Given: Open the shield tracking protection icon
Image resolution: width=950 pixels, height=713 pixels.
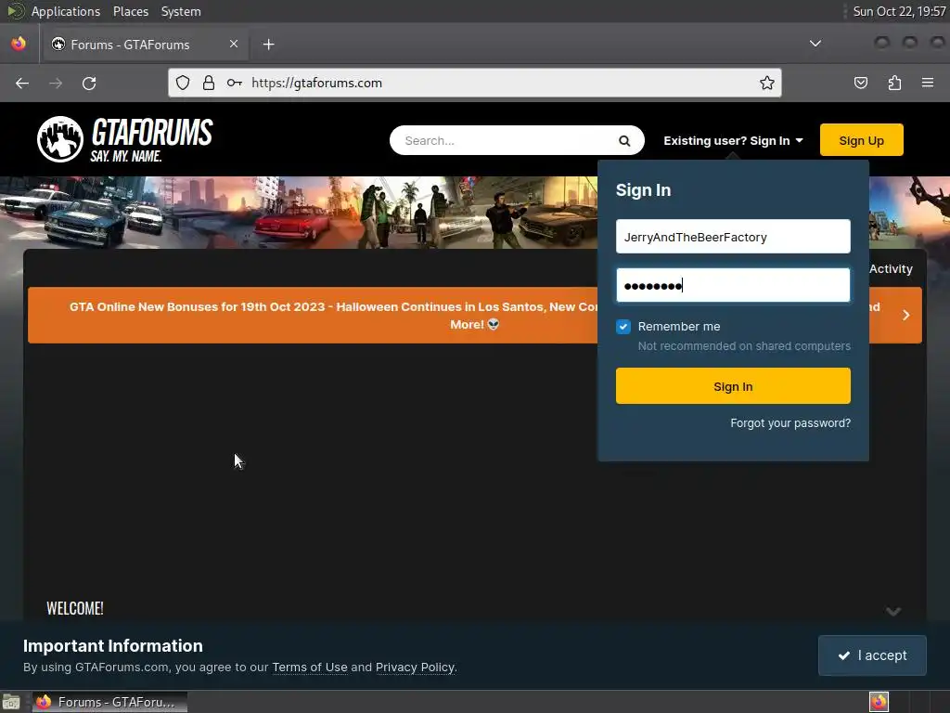Looking at the screenshot, I should click(x=183, y=83).
